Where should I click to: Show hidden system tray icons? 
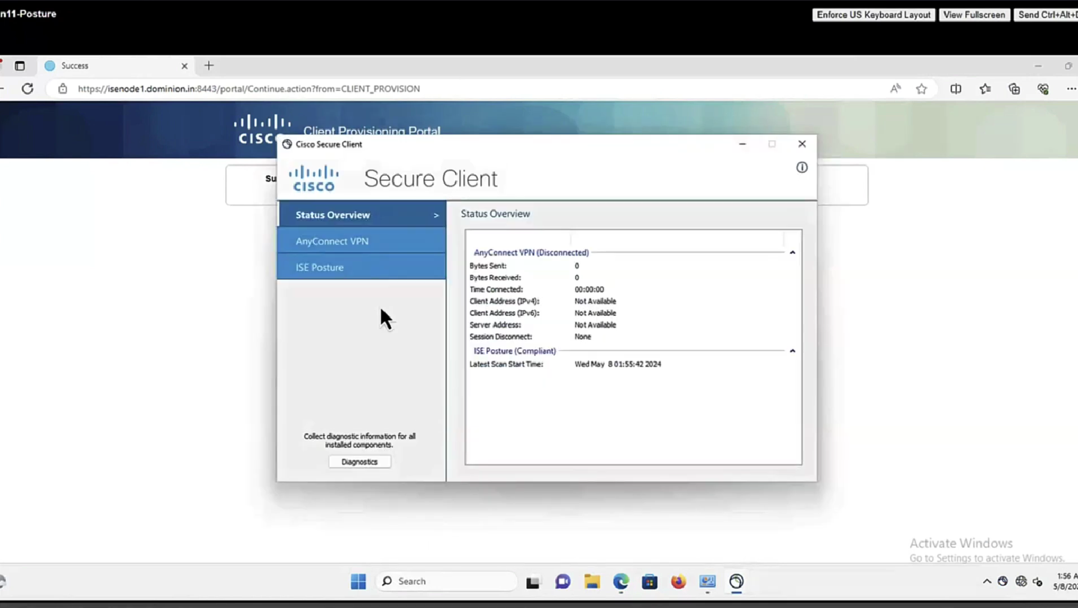[987, 581]
